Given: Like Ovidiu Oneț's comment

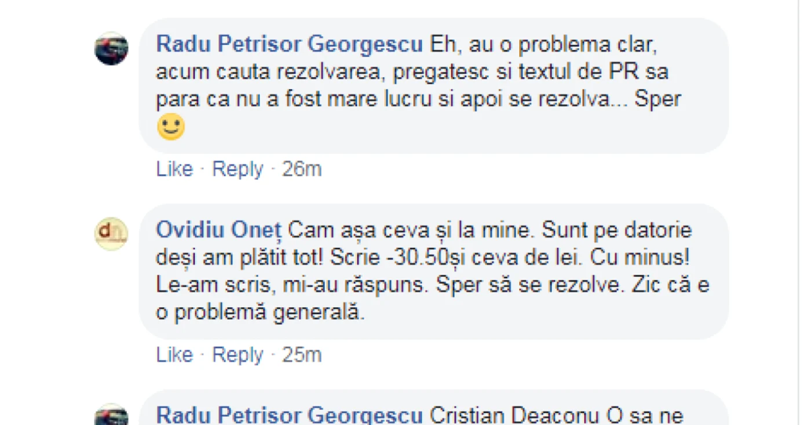Looking at the screenshot, I should [x=174, y=354].
